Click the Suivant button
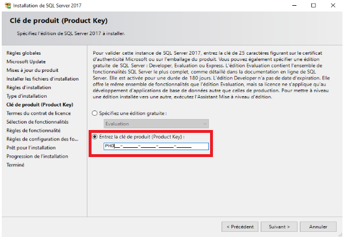Viewport: 343px width, 237px height. tap(279, 227)
